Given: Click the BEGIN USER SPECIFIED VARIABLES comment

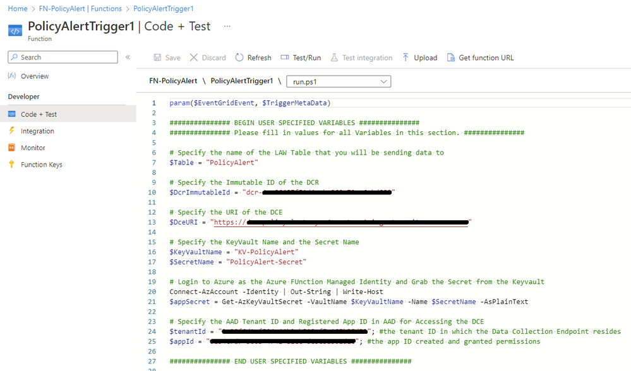Looking at the screenshot, I should pyautogui.click(x=294, y=122).
